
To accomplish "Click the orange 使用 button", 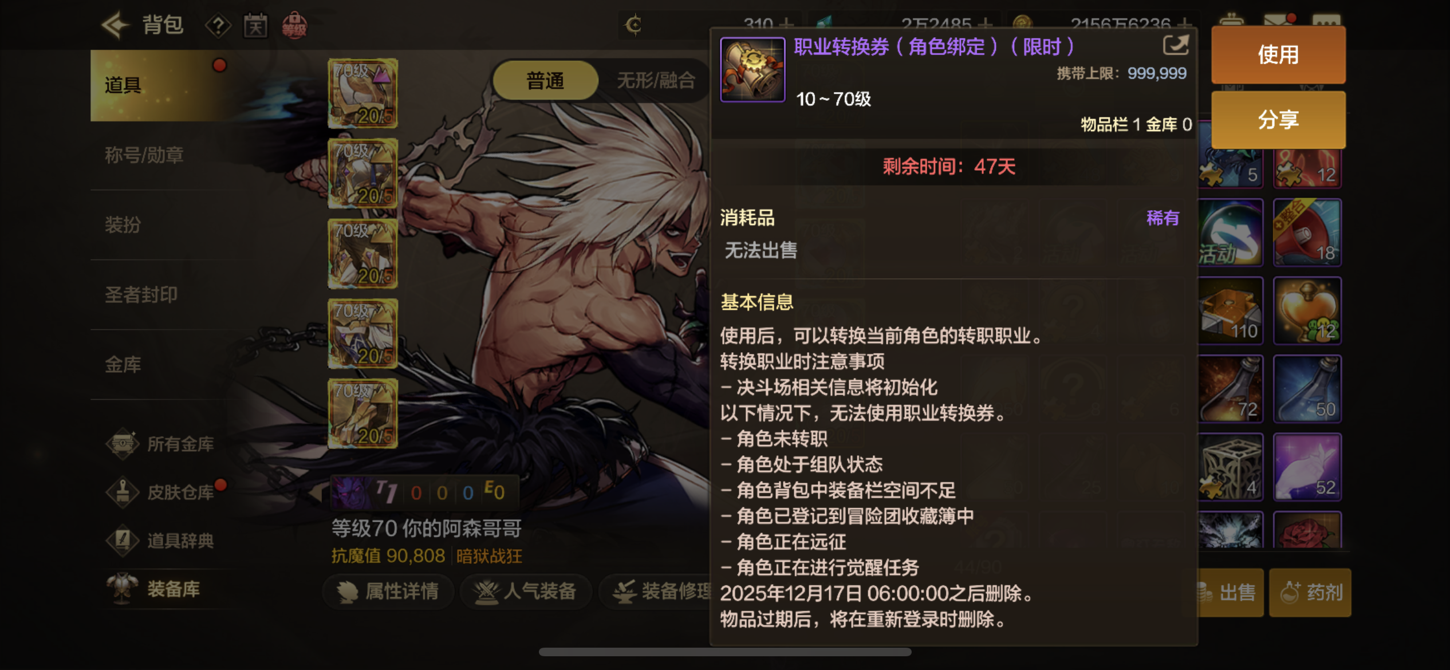I will [x=1278, y=55].
